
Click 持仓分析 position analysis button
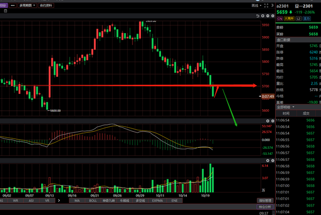click(x=265, y=207)
